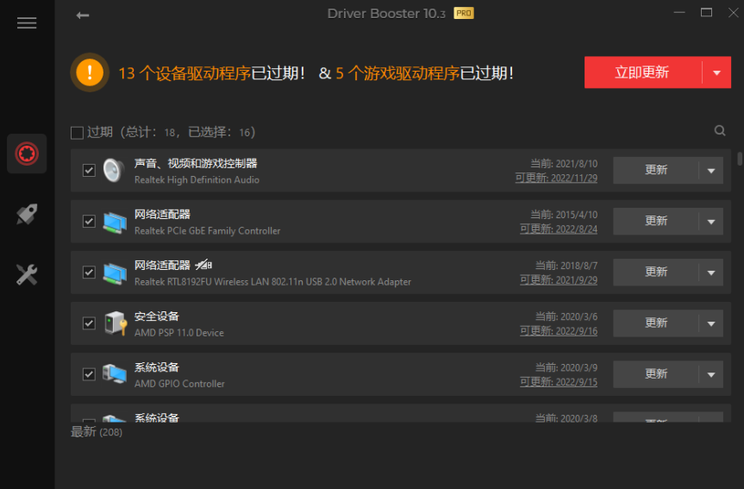Click the 当前: 2018/8/7 date text

coord(566,266)
